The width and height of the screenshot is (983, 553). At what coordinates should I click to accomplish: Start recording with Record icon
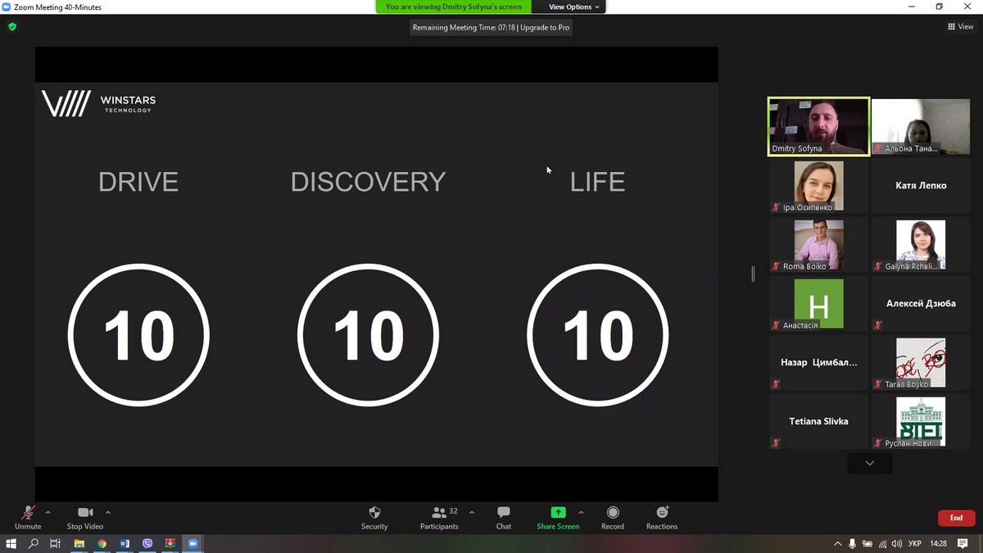point(613,517)
